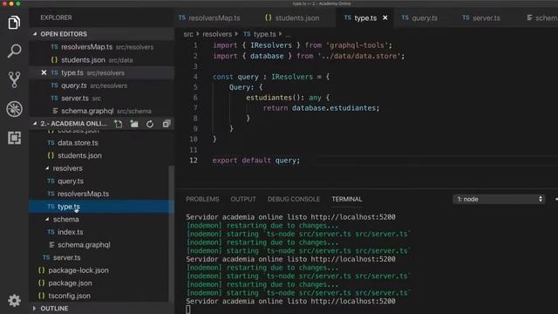558x314 pixels.
Task: Switch to the query.ts tab
Action: point(420,17)
